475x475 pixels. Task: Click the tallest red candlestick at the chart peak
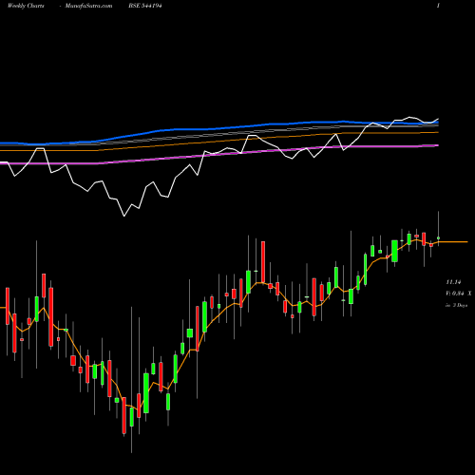point(263,262)
